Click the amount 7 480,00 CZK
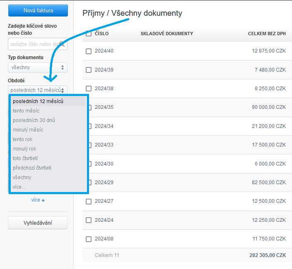 (x=270, y=70)
